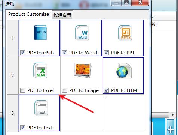Select the Text file icon
Screen dimensions: 178x135
click(x=41, y=108)
